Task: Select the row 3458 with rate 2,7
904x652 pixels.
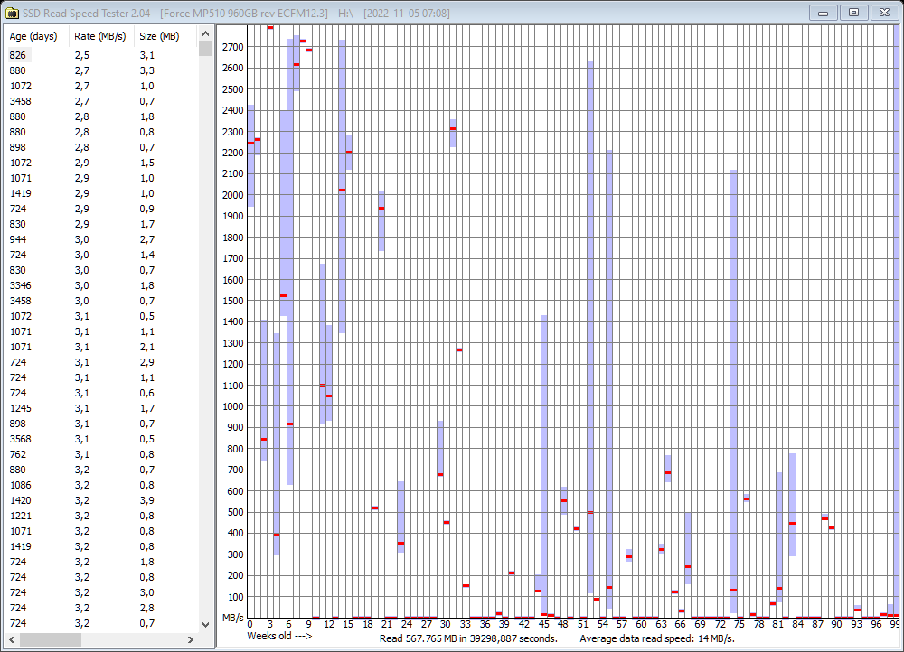Action: pos(101,101)
